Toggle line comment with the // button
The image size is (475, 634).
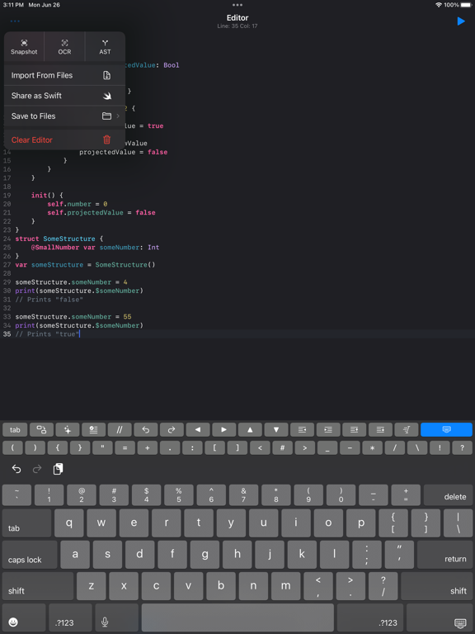(120, 429)
